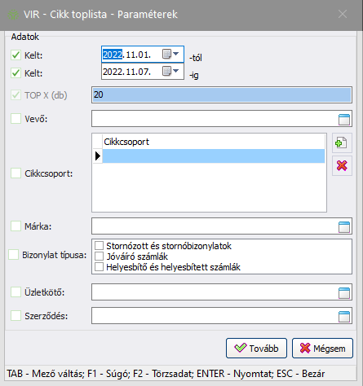Click the Tovább button
363x386 pixels.
(256, 348)
